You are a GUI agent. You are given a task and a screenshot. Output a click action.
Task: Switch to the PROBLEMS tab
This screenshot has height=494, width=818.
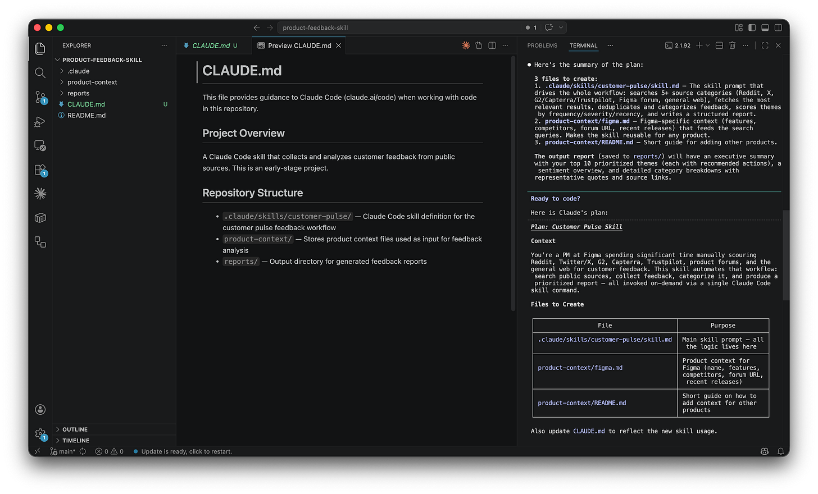tap(542, 45)
